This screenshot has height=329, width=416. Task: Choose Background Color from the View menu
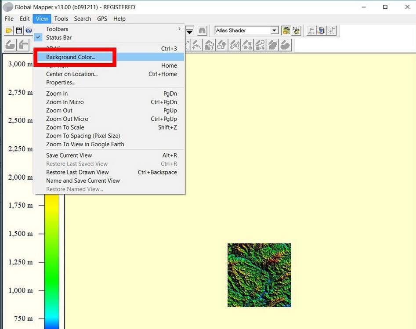tap(70, 57)
